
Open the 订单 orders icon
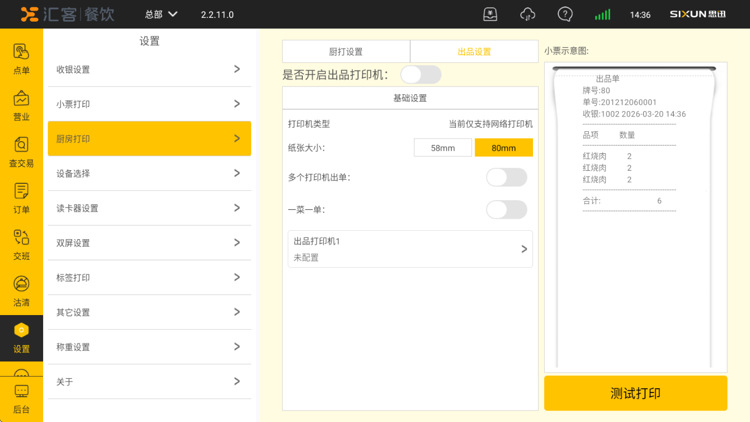point(21,191)
